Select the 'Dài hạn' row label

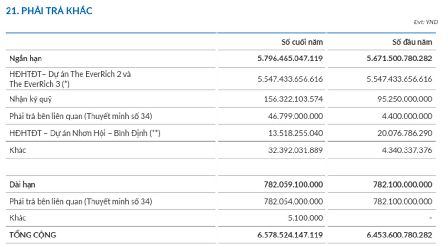tap(22, 184)
